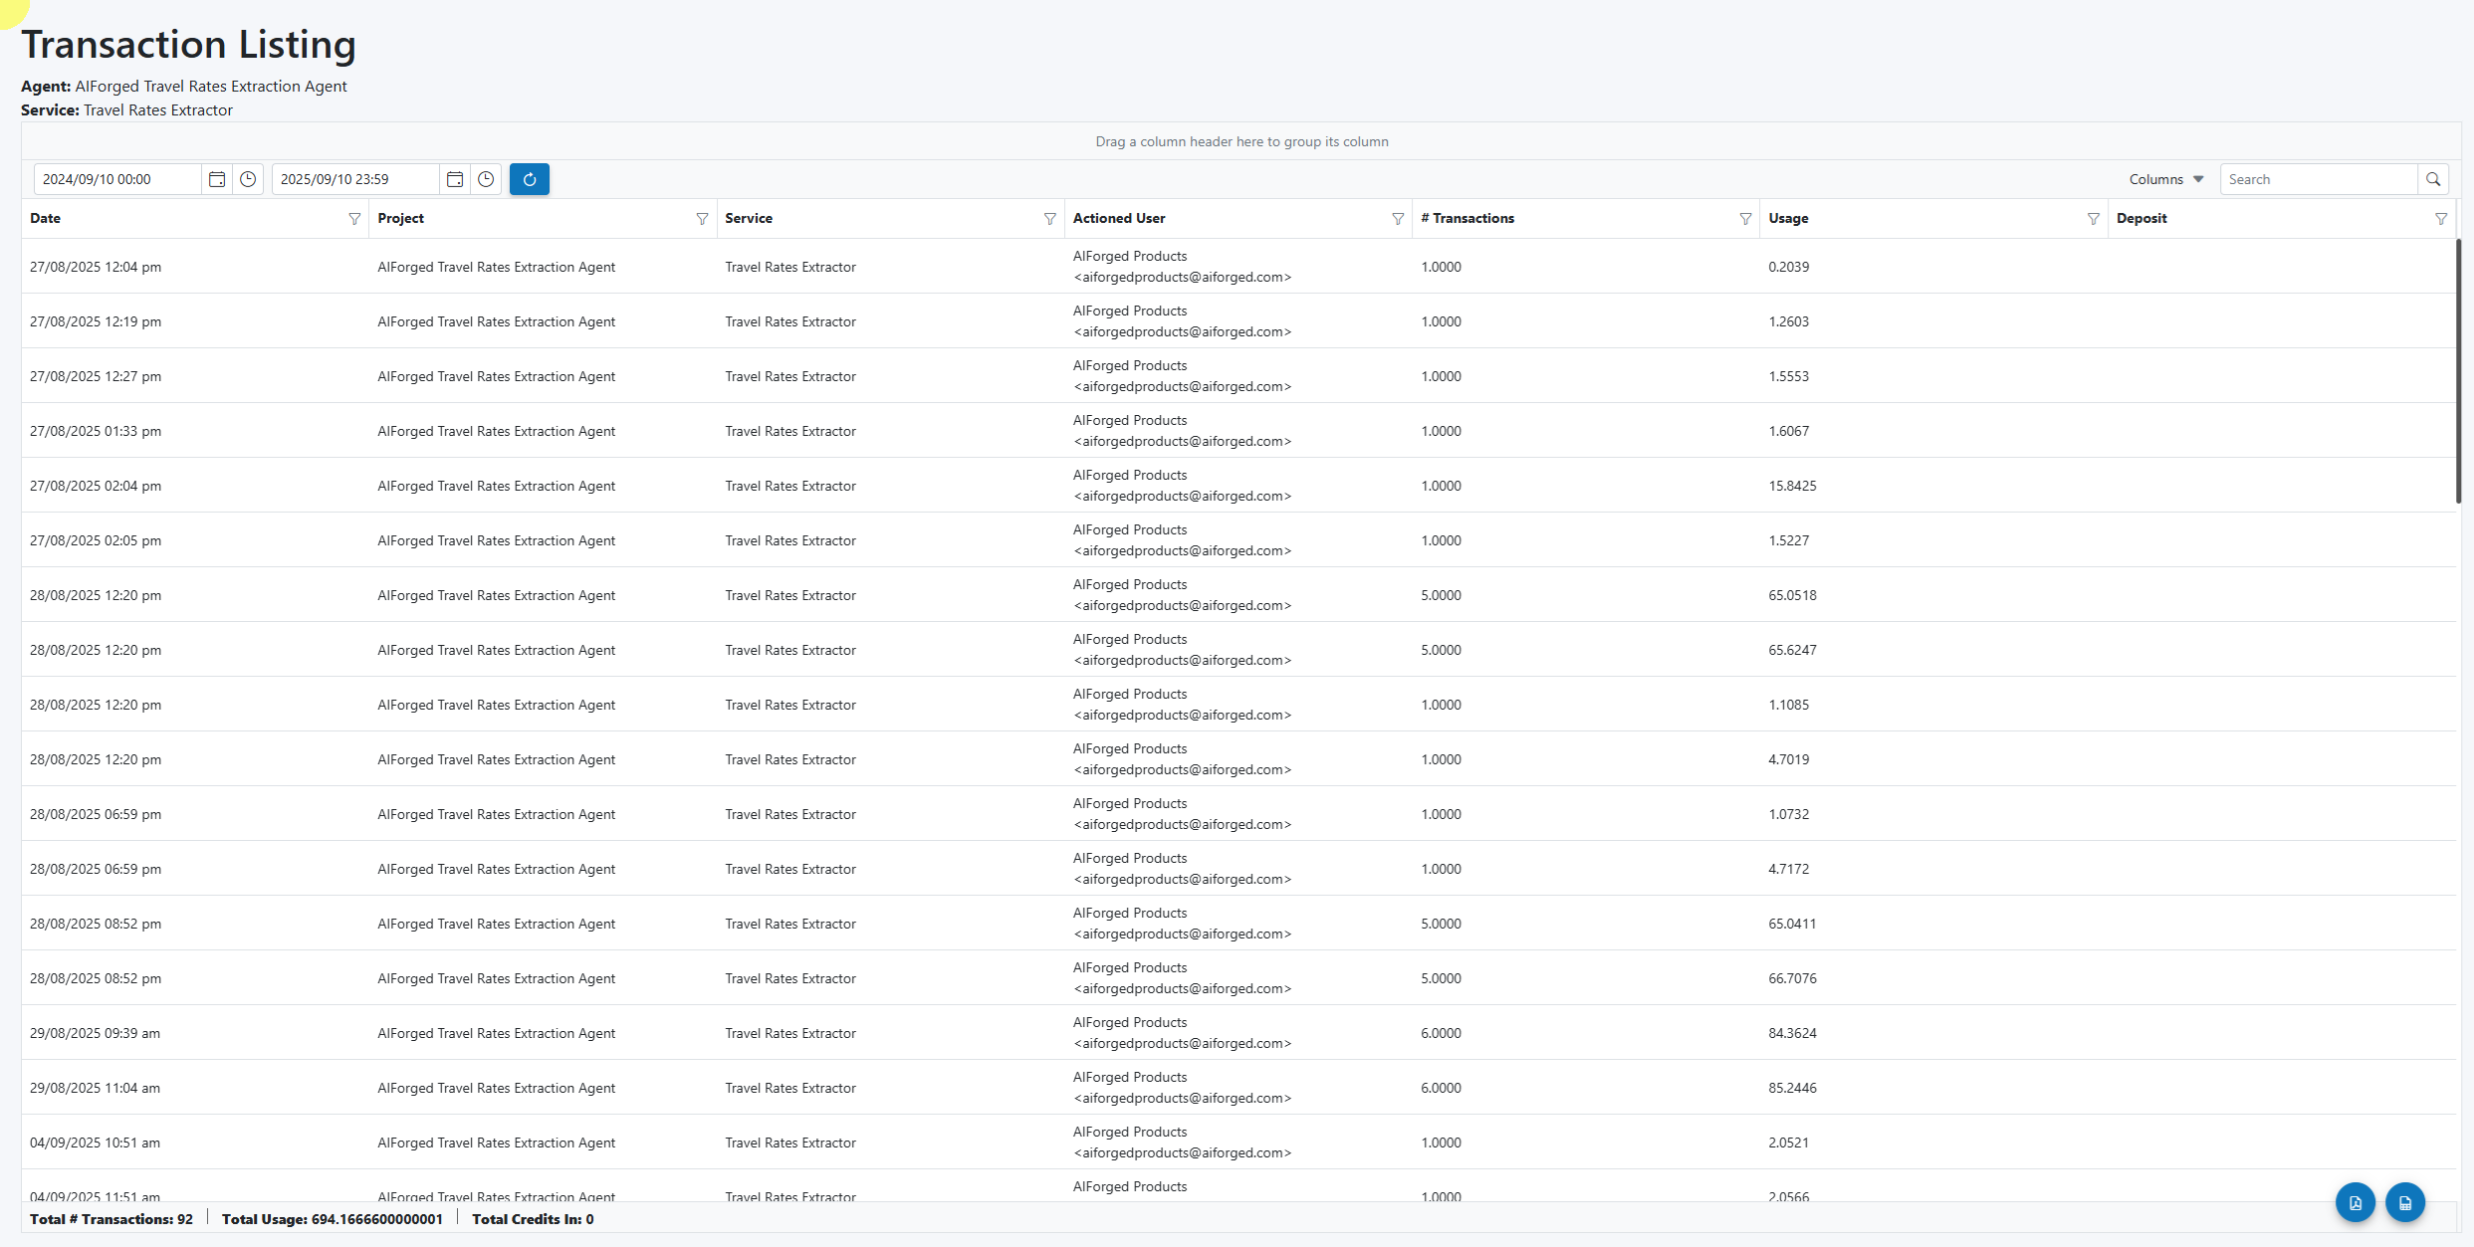Click the usage value 1.2603
The width and height of the screenshot is (2474, 1247).
tap(1788, 321)
